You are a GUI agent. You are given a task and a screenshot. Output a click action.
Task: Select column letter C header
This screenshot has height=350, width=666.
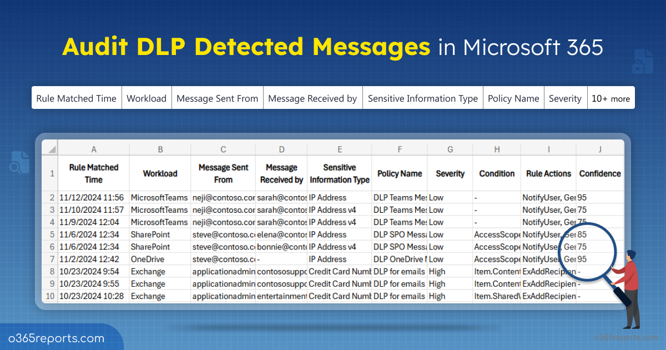223,149
